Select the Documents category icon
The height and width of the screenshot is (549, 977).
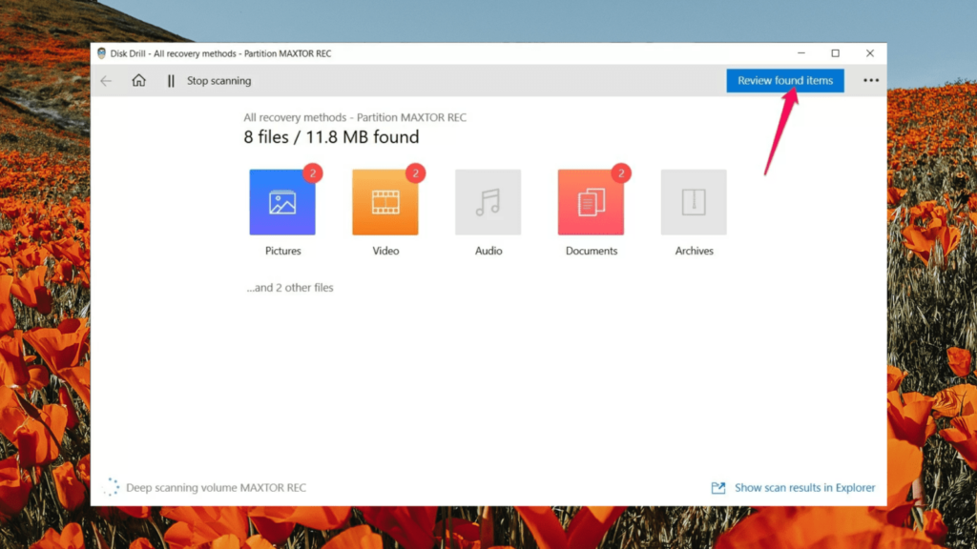(591, 201)
